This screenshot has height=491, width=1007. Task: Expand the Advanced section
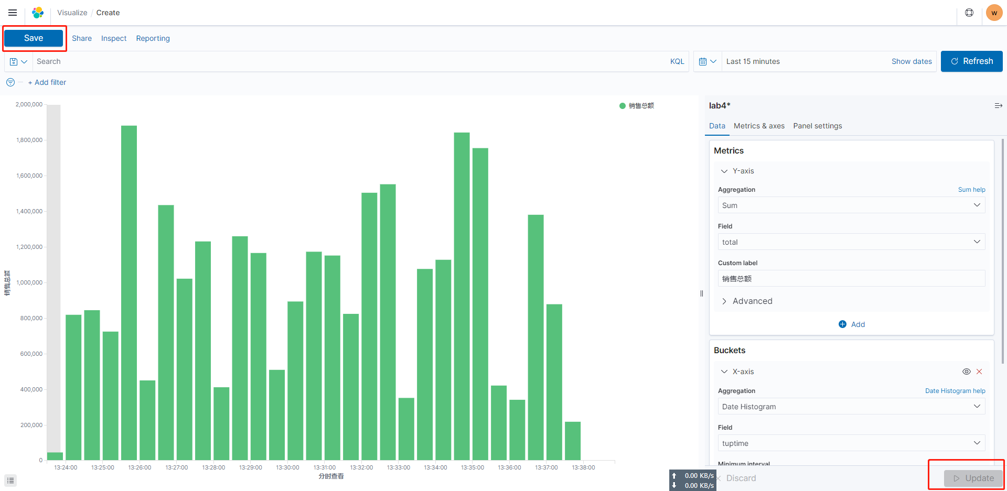coord(747,301)
